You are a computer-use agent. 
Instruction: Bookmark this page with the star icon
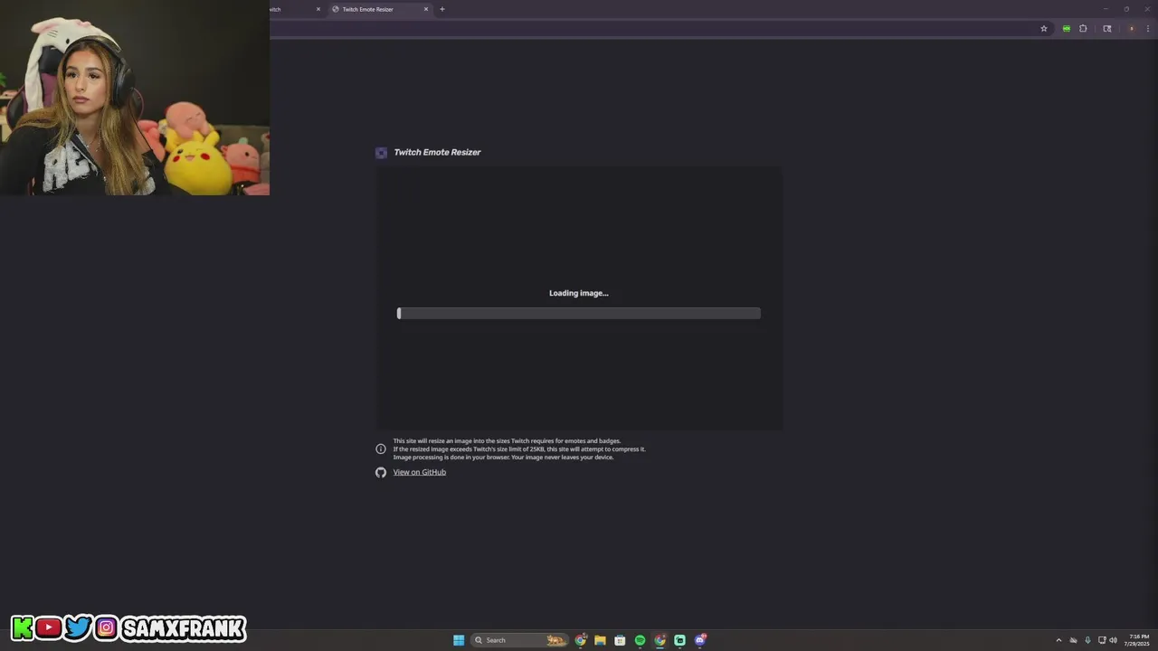click(x=1043, y=29)
